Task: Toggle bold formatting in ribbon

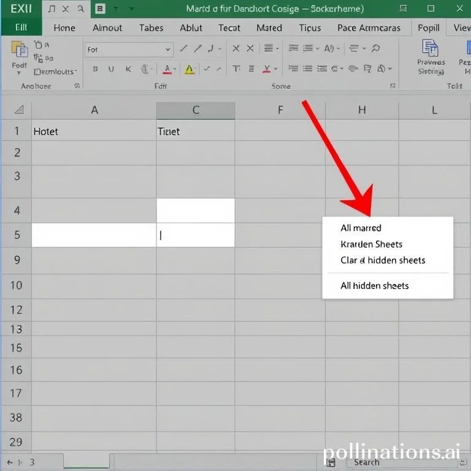Action: tap(95, 69)
